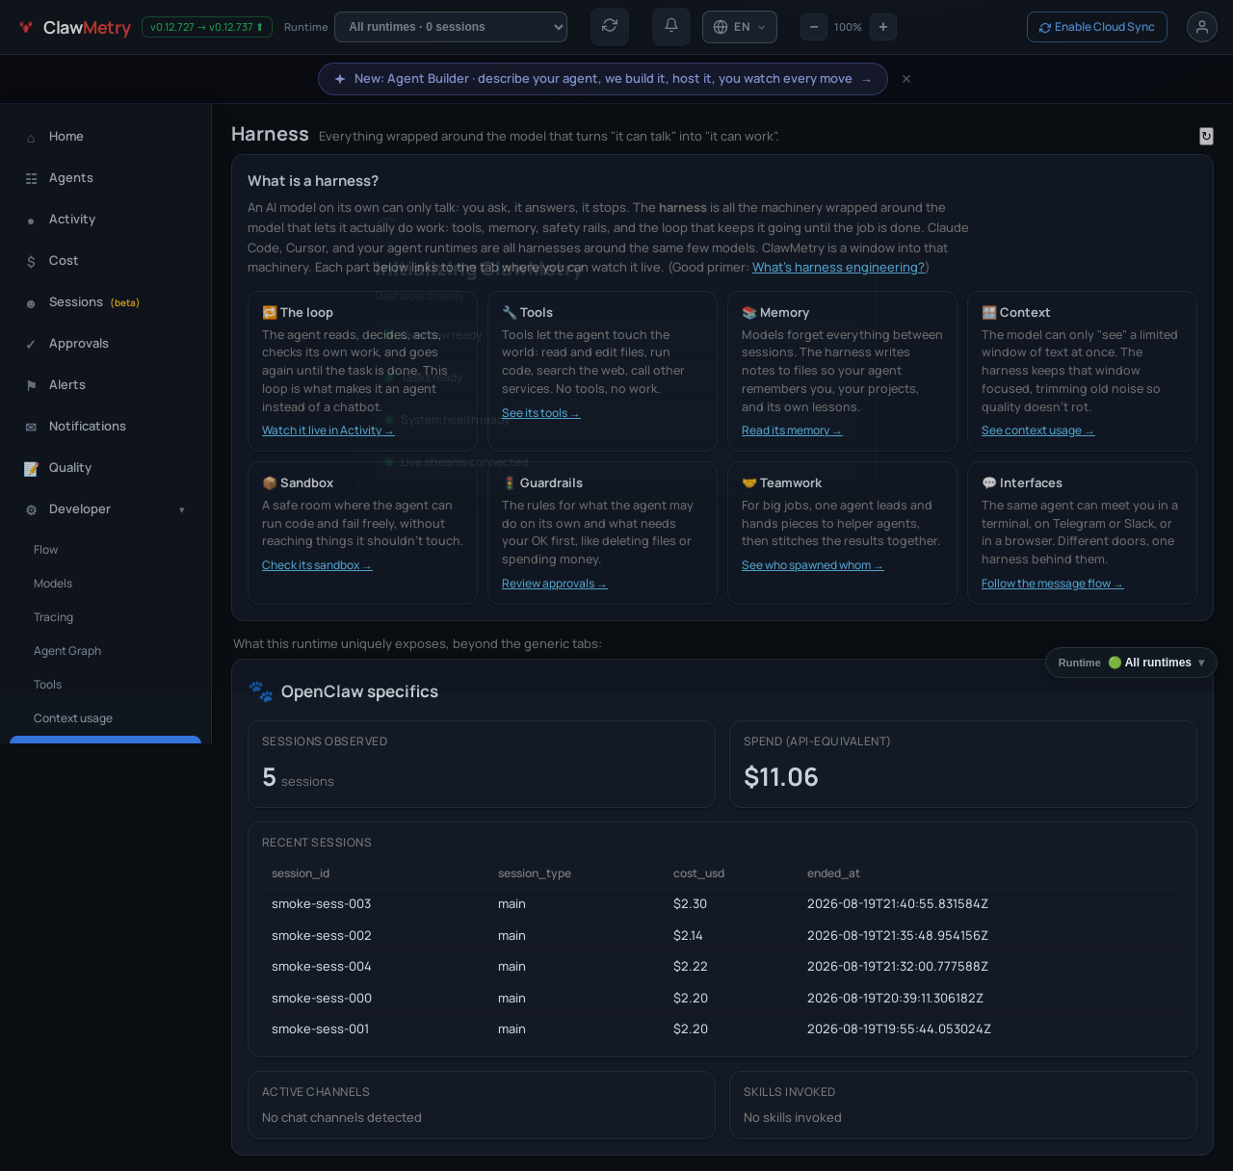Open the All runtimes sessions dropdown
The image size is (1233, 1171).
(451, 27)
